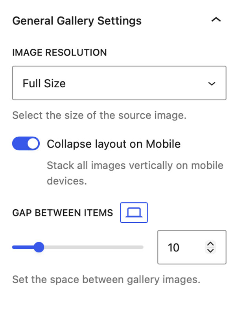Click the white knob of the mobile toggle
Image resolution: width=236 pixels, height=312 pixels.
(x=33, y=144)
